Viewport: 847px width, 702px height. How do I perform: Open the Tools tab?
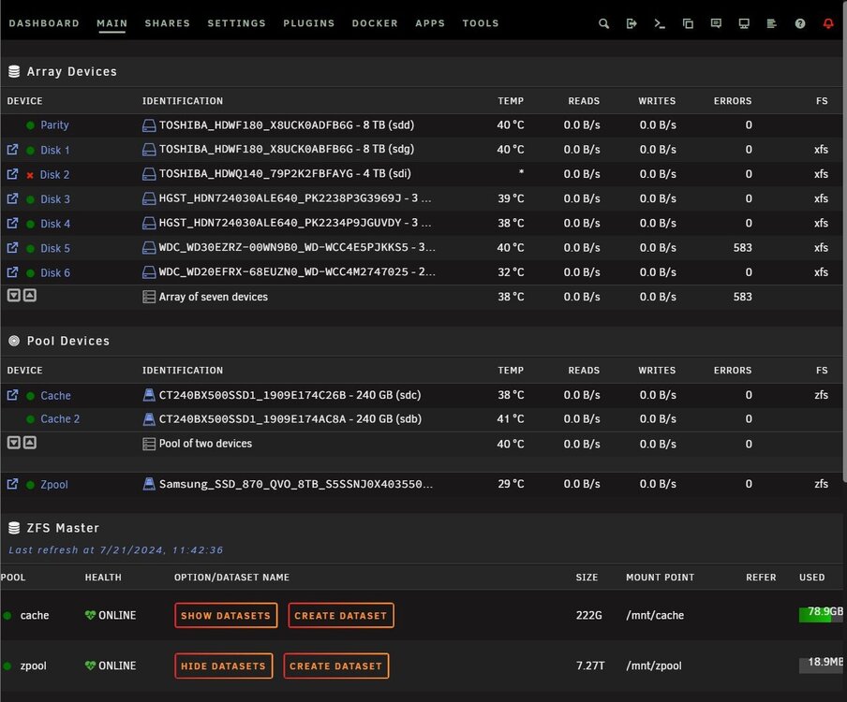(x=481, y=23)
